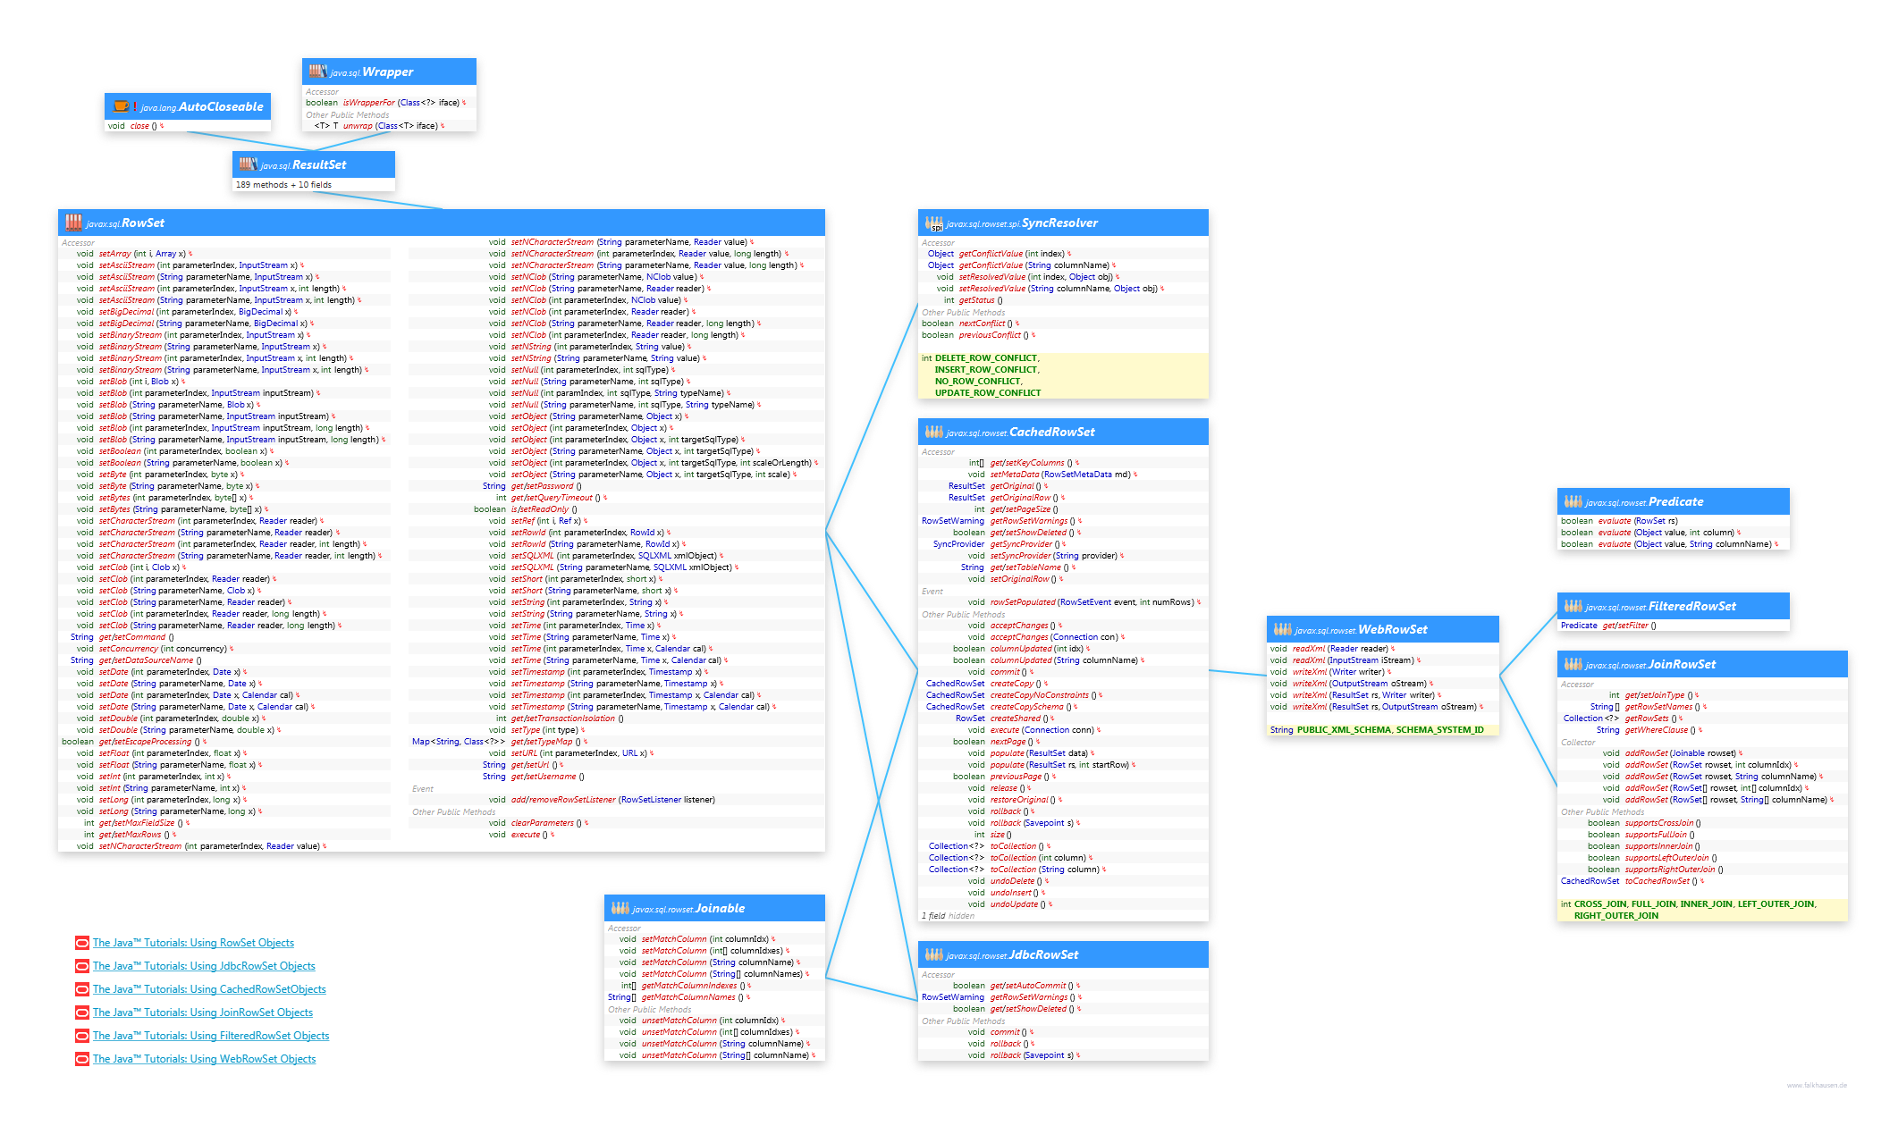Click red icon beside Using WebRowSet Objects link
This screenshot has height=1126, width=1898.
(x=82, y=1059)
